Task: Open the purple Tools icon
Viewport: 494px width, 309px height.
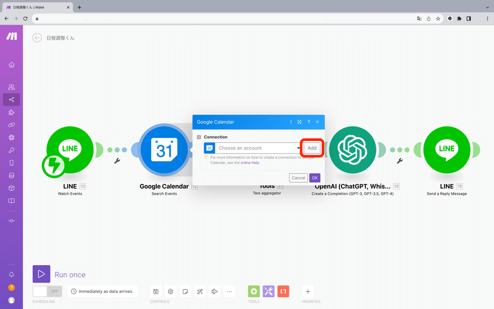Action: [x=269, y=291]
